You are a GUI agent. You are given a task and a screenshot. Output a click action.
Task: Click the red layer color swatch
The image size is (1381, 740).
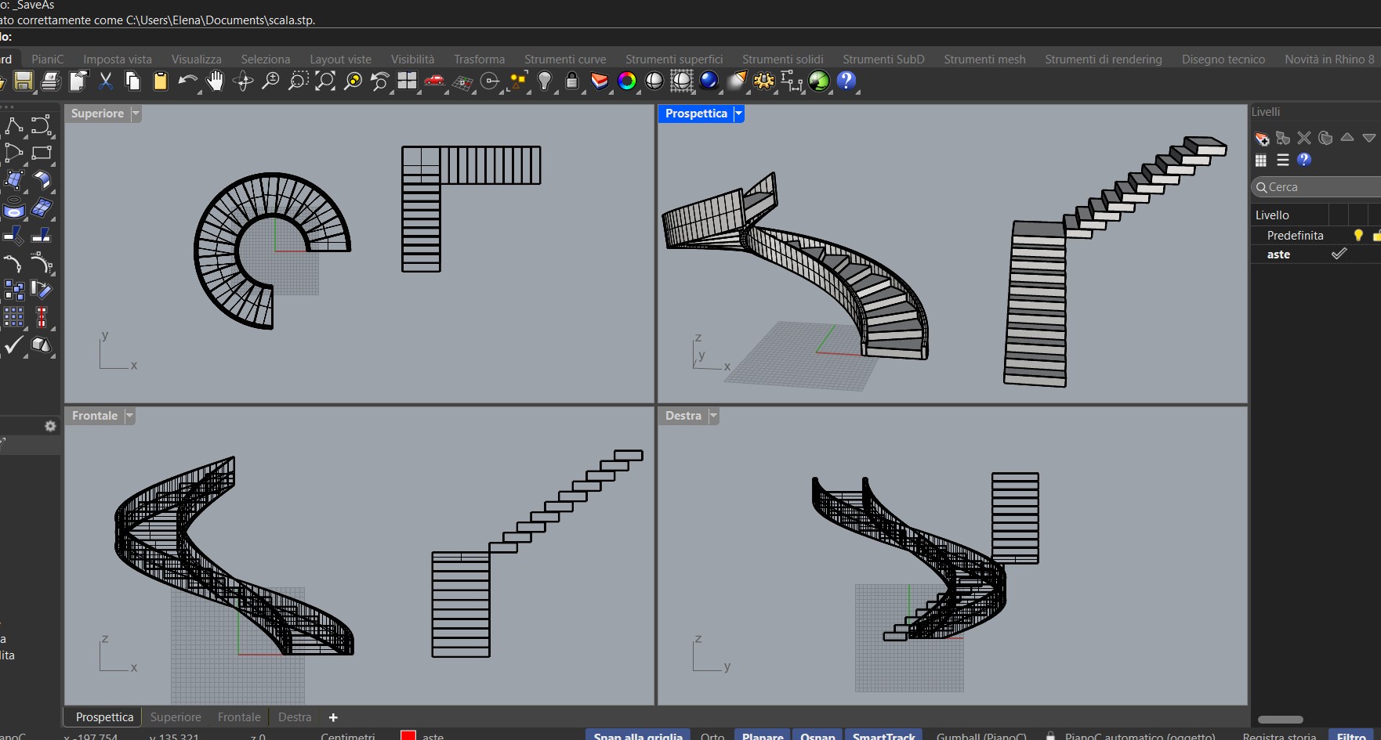click(408, 735)
